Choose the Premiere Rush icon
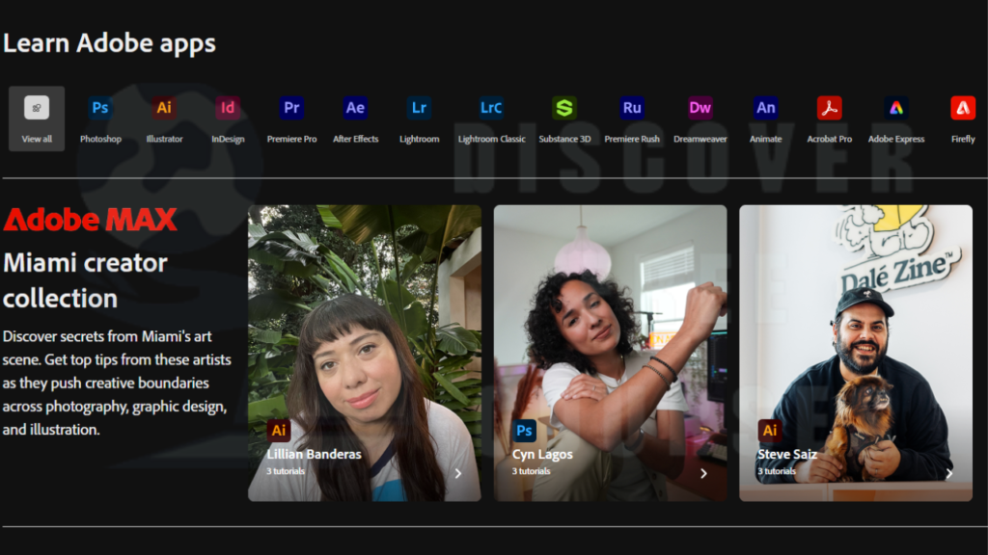 click(x=632, y=108)
